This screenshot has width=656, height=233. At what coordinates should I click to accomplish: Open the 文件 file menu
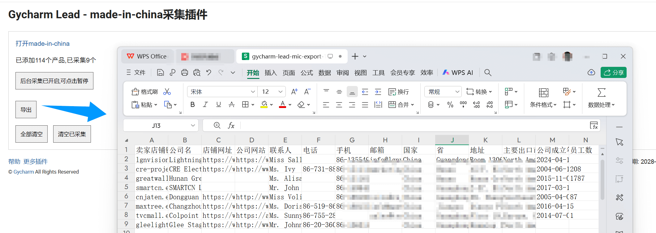point(136,72)
